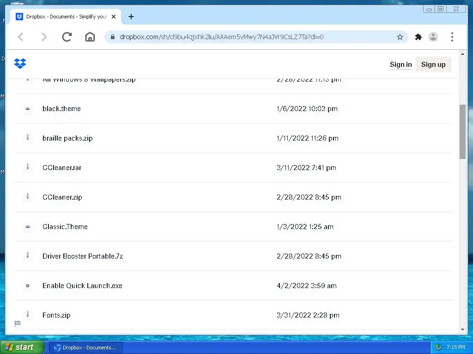Click the scrollbar up arrow
Screen dimensions: 473x354
[x=462, y=54]
